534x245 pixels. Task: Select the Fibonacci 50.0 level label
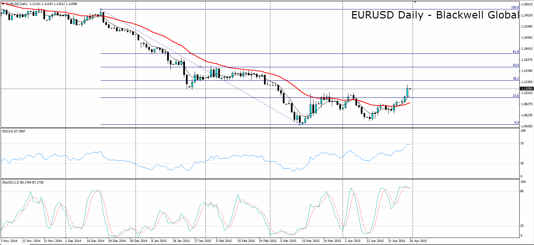[x=516, y=65]
